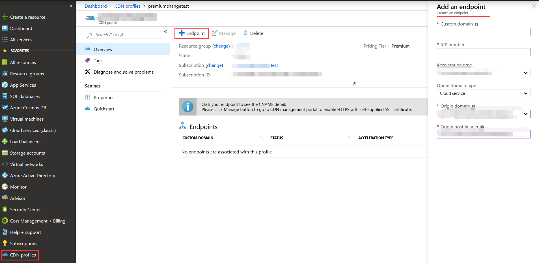Image resolution: width=539 pixels, height=263 pixels.
Task: Click the Virtual networks icon
Action: (5, 164)
